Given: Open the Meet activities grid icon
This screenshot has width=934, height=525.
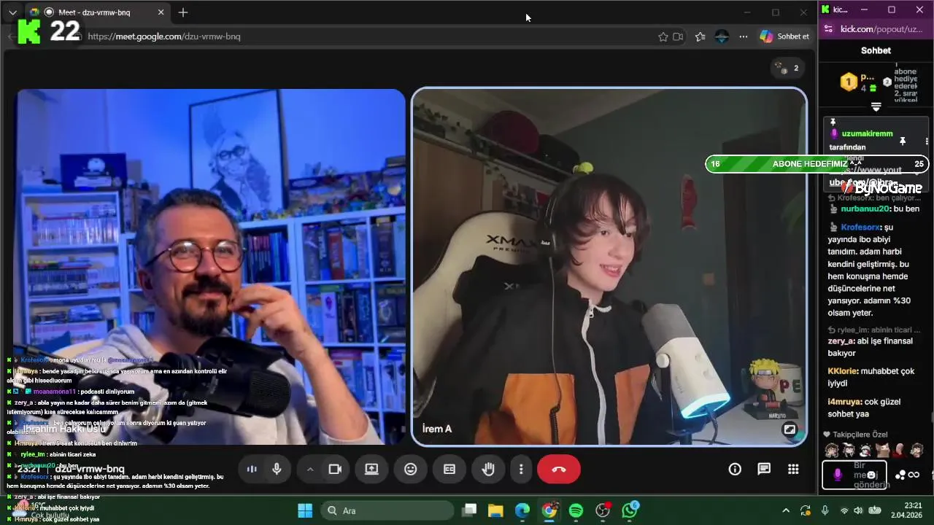Looking at the screenshot, I should (x=793, y=469).
